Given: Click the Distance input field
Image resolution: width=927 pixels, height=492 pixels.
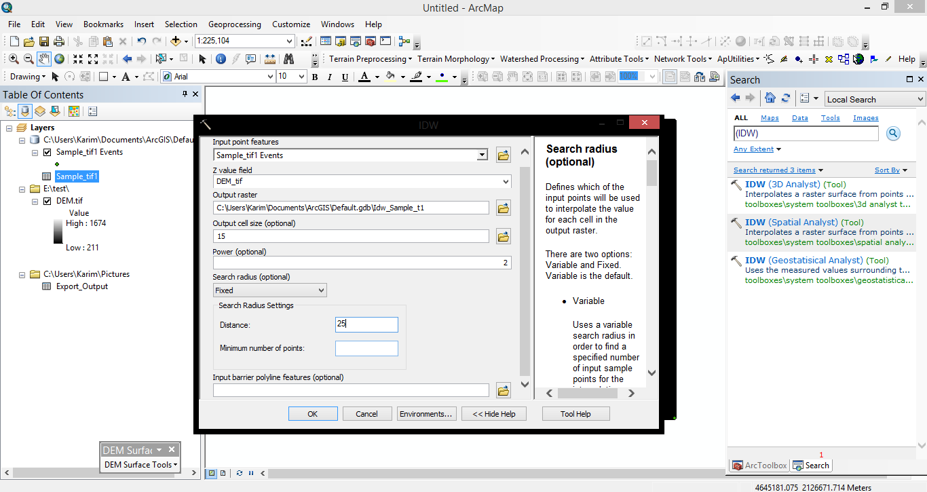Looking at the screenshot, I should click(366, 325).
